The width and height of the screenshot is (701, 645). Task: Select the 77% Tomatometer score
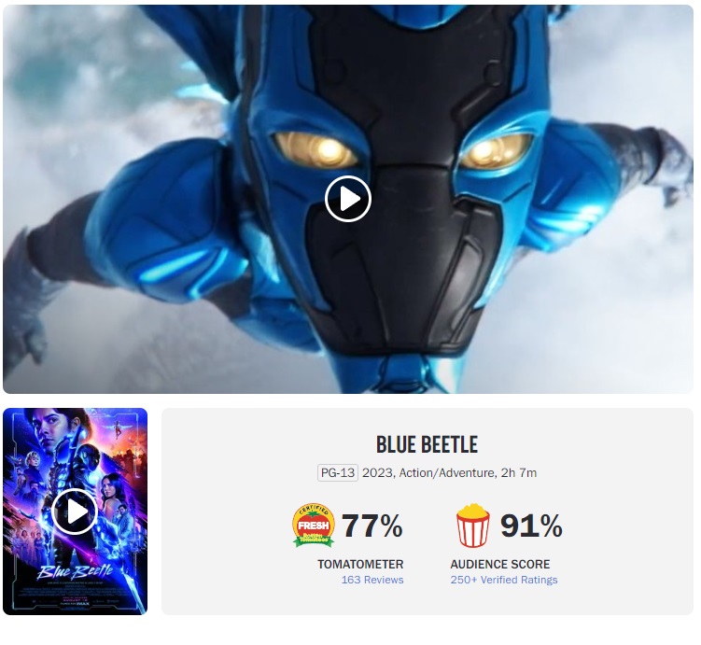point(372,526)
